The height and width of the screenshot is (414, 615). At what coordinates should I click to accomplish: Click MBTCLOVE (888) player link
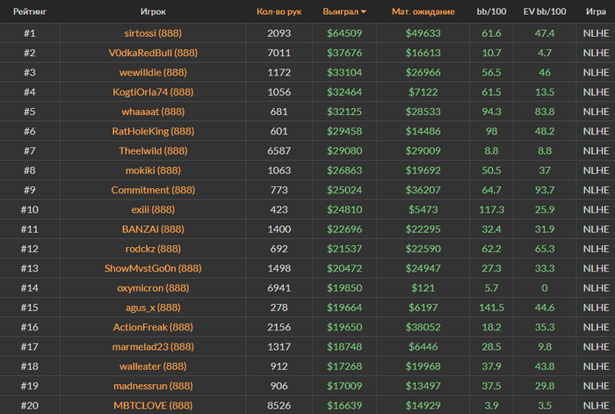coord(153,406)
